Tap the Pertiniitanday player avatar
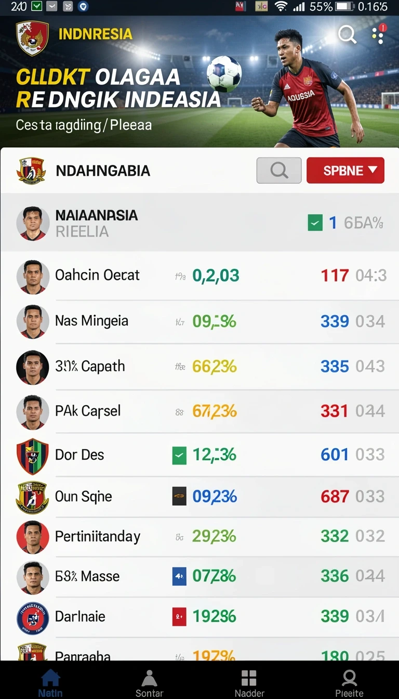 coord(32,537)
